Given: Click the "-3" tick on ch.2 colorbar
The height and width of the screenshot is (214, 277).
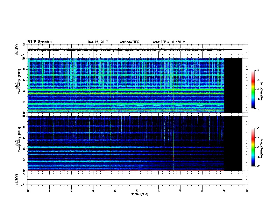Looking at the screenshot, I should [258, 128].
